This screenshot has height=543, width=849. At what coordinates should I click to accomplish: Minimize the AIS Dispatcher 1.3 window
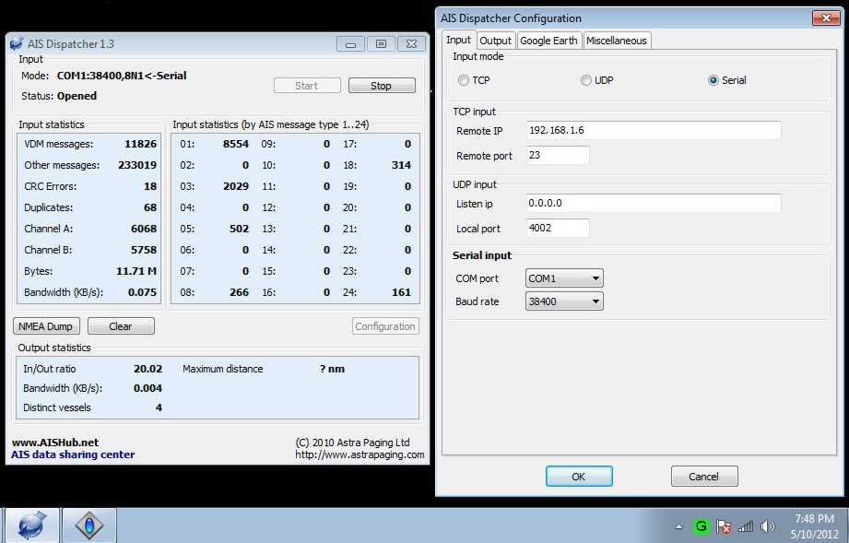coord(351,44)
